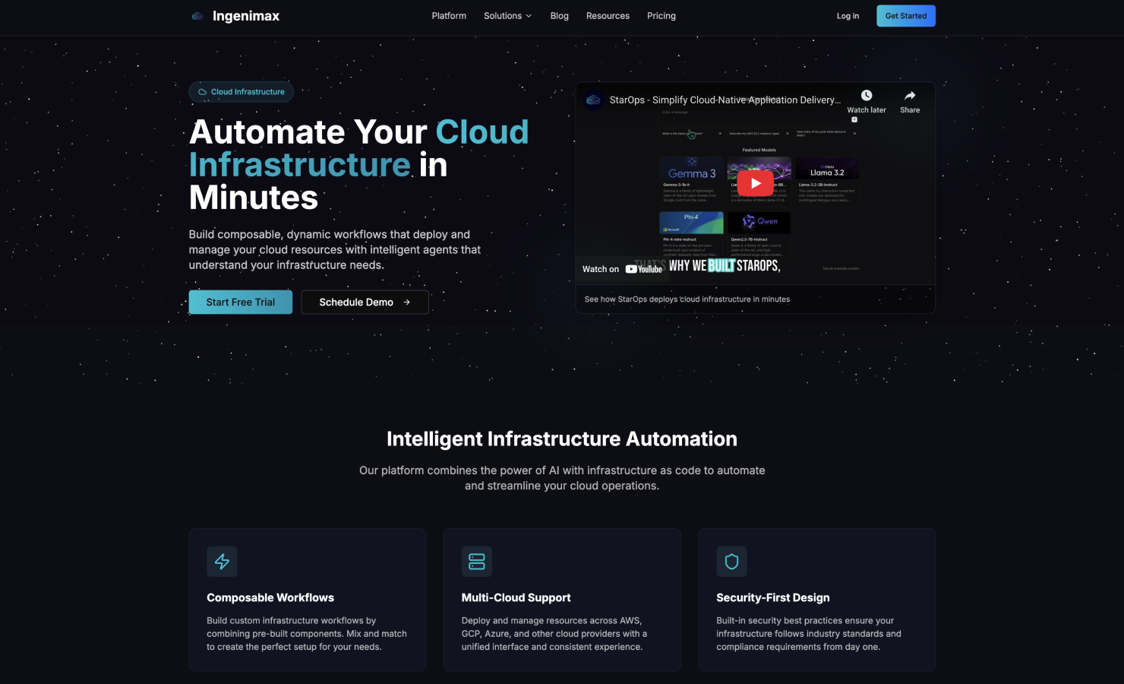Open the Resources page
The image size is (1124, 684).
coord(608,16)
